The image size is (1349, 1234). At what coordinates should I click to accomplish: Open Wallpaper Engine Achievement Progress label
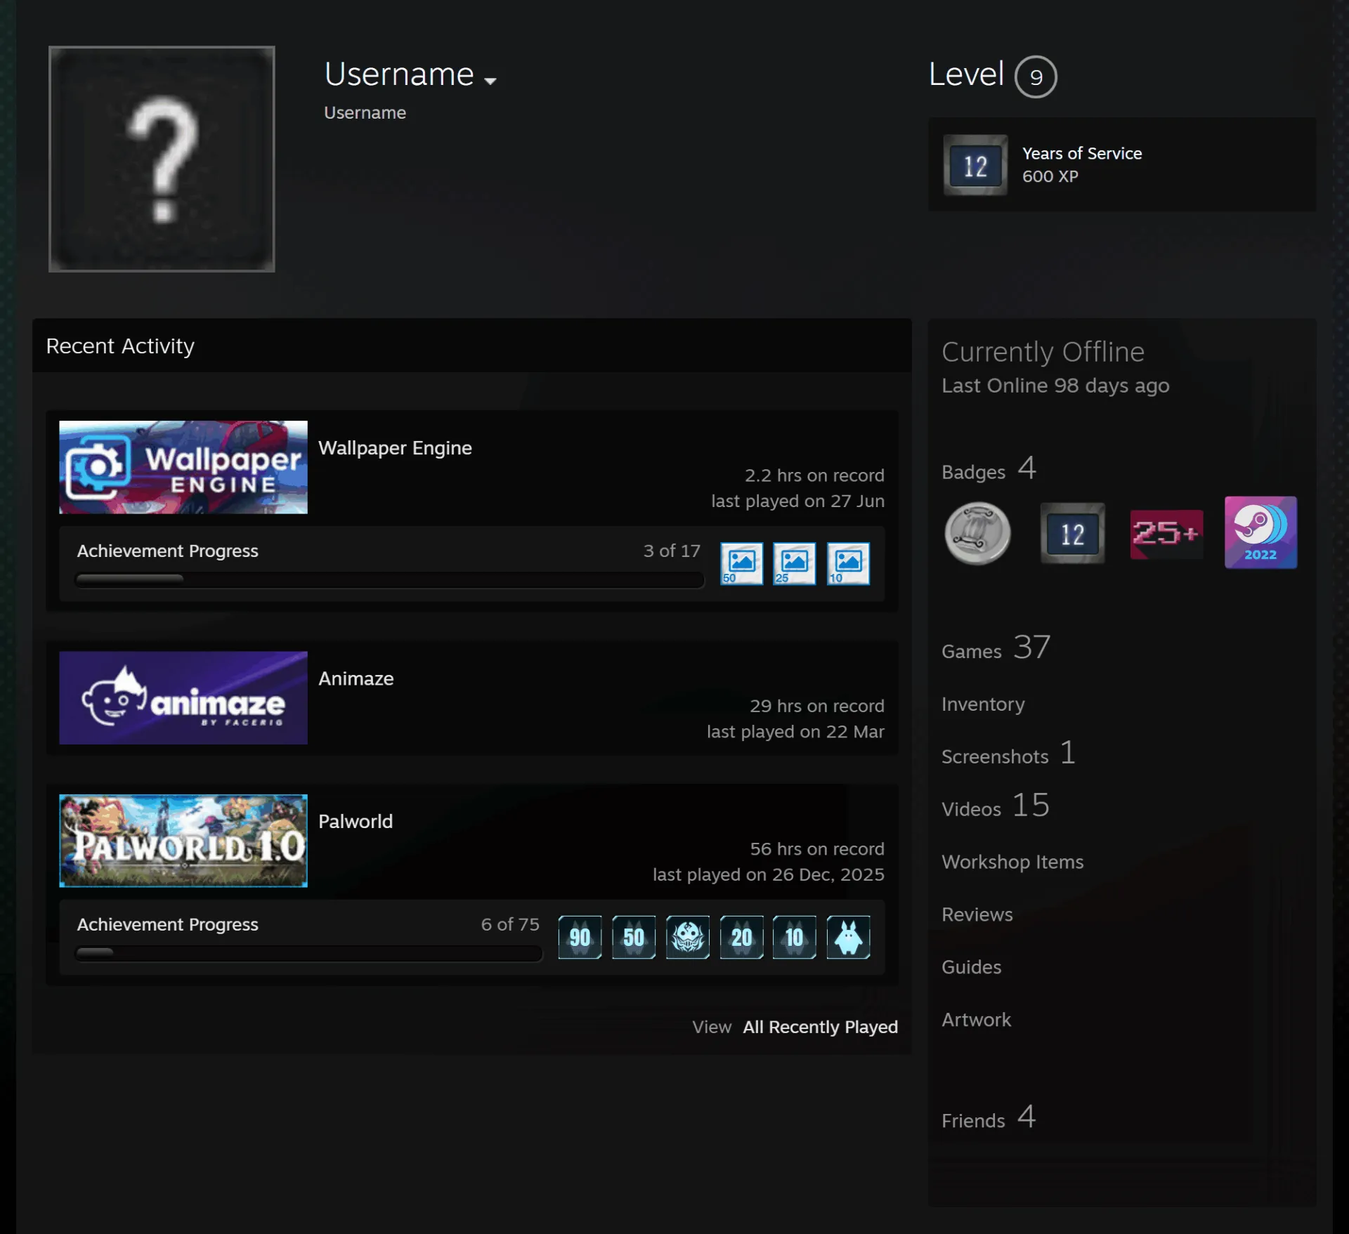tap(167, 551)
